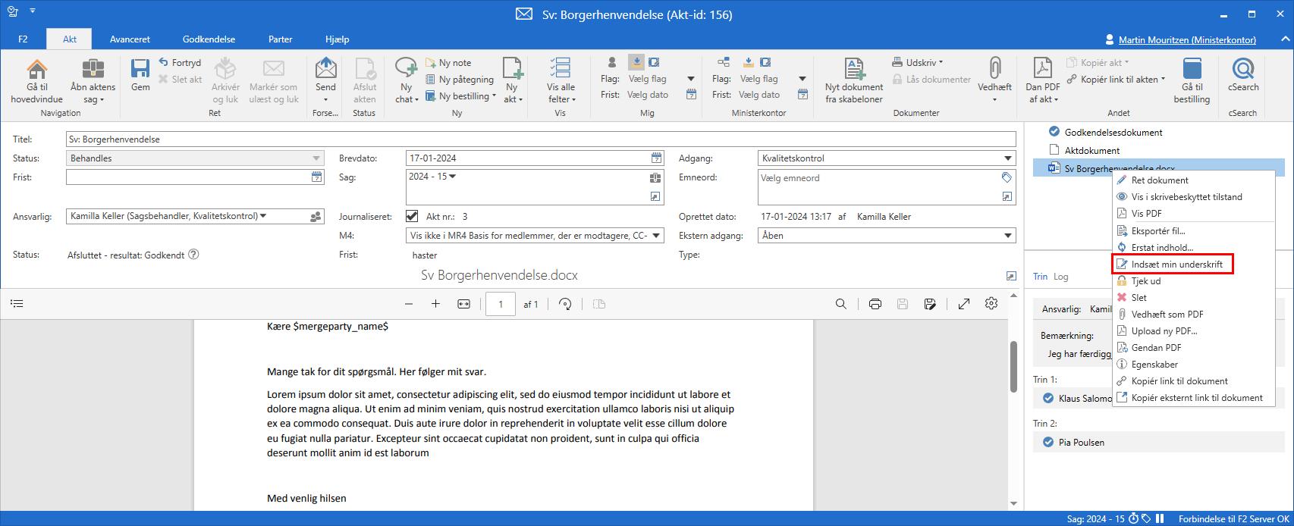Viewport: 1294px width, 526px height.
Task: Click the rotate page icon
Action: 565,304
